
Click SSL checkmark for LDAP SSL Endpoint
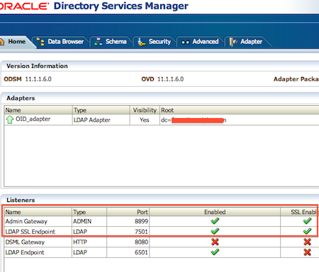(x=307, y=231)
